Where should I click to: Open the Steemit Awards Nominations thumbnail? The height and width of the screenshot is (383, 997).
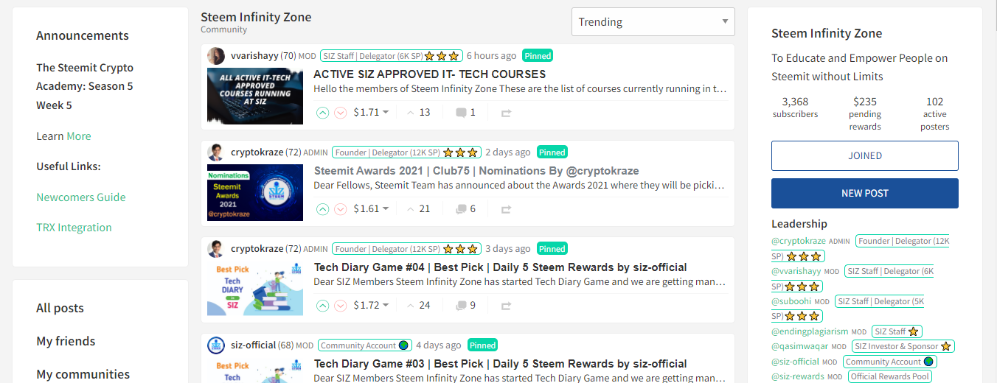tap(255, 192)
